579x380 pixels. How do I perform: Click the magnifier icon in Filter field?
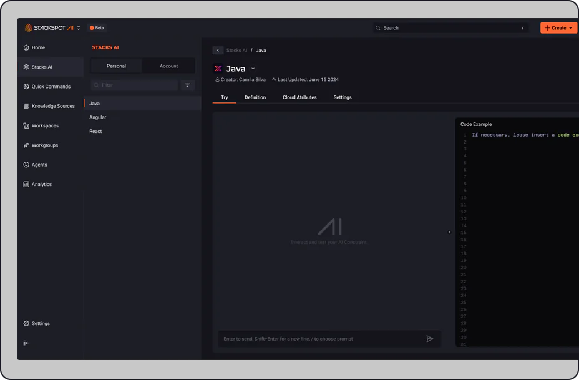point(96,85)
